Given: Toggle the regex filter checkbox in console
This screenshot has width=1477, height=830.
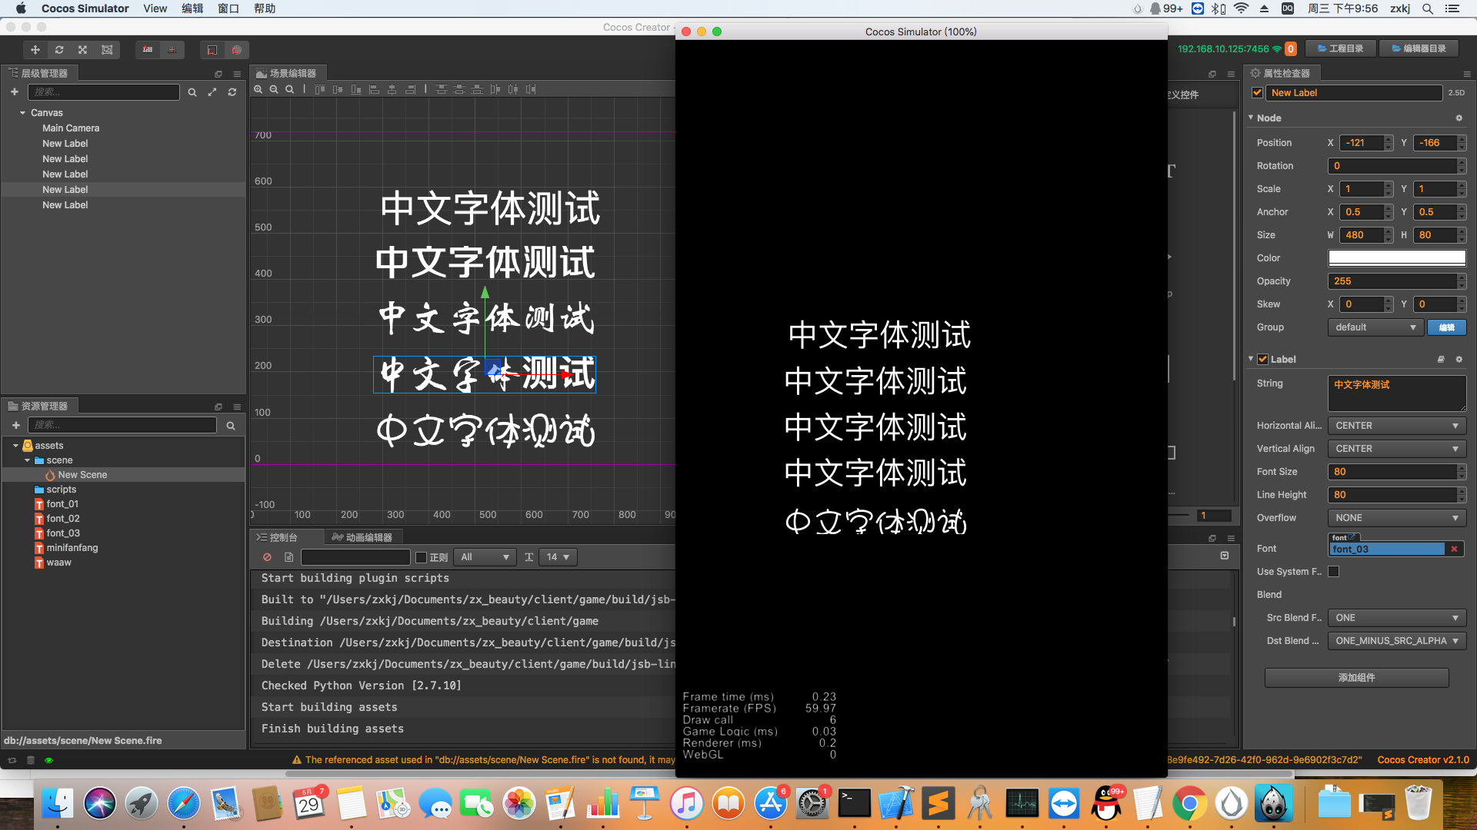Looking at the screenshot, I should click(x=421, y=557).
